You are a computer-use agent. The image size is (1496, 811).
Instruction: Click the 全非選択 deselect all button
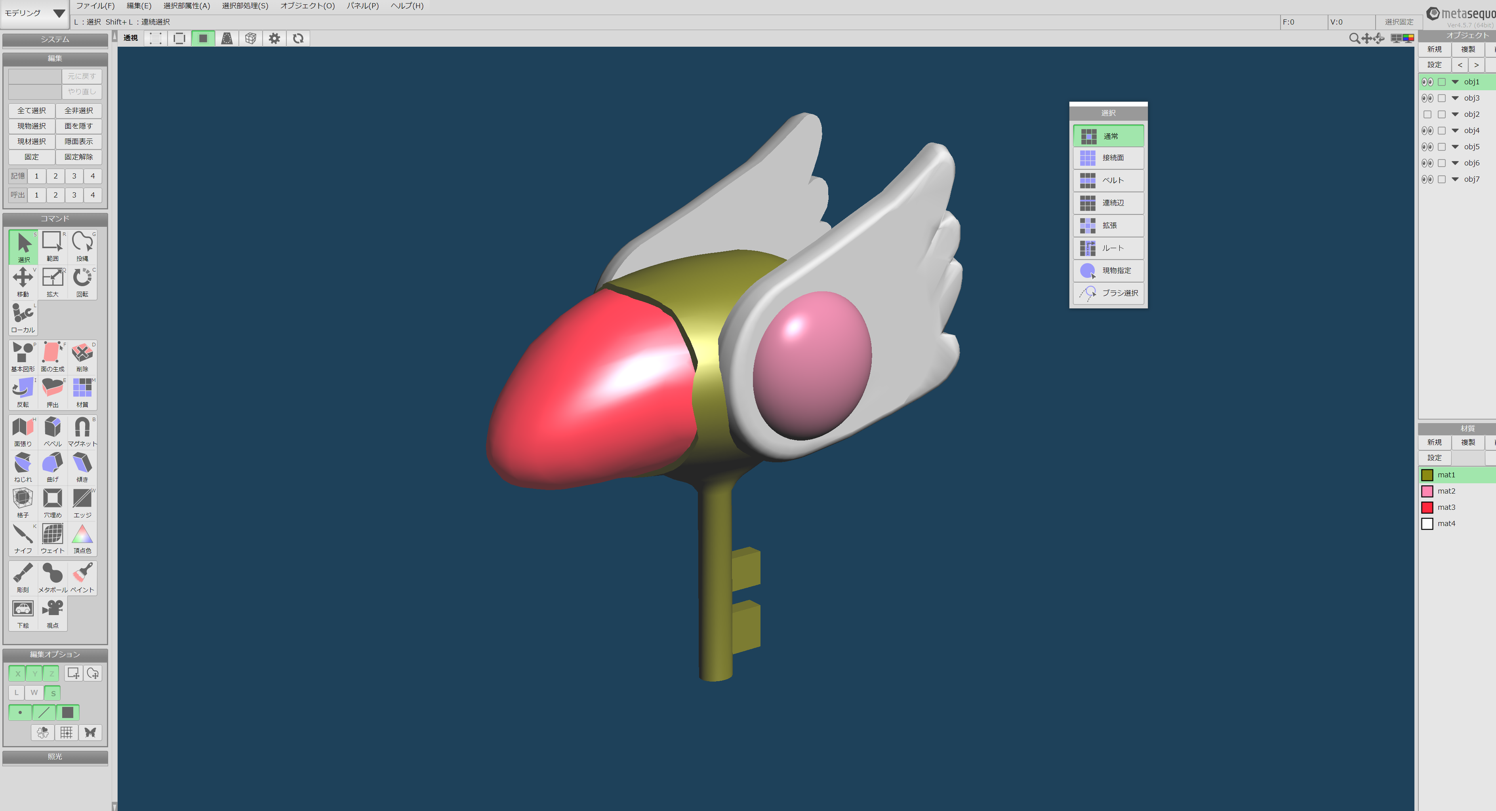(79, 110)
